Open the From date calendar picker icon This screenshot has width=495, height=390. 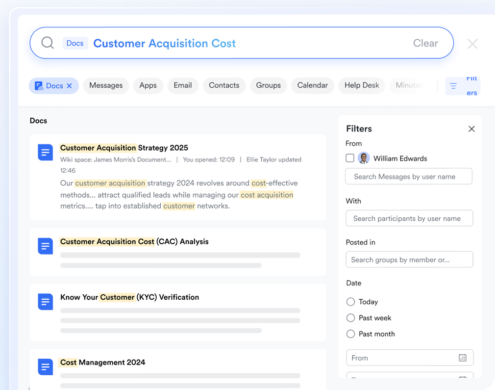coord(462,358)
